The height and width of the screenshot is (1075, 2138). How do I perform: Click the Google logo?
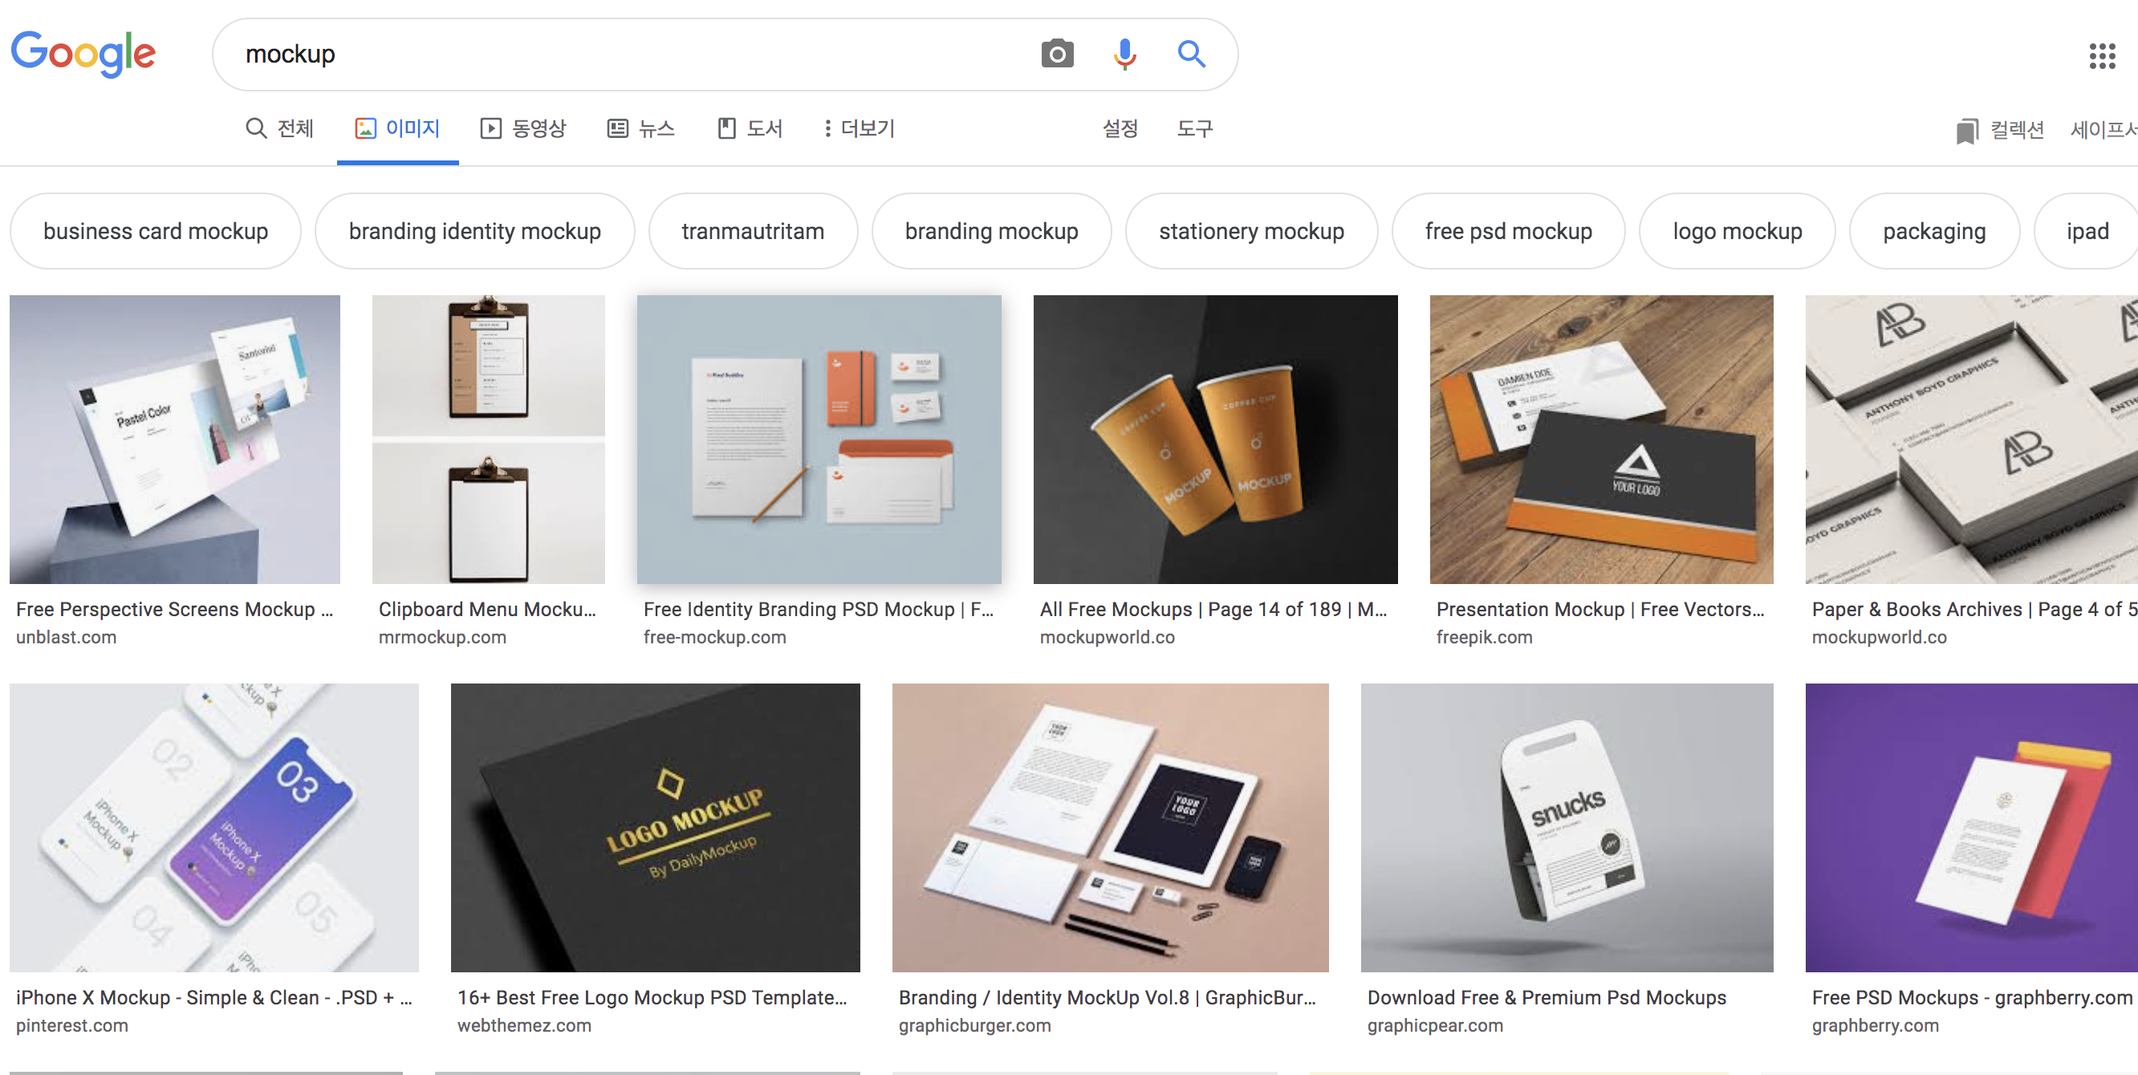click(x=83, y=54)
